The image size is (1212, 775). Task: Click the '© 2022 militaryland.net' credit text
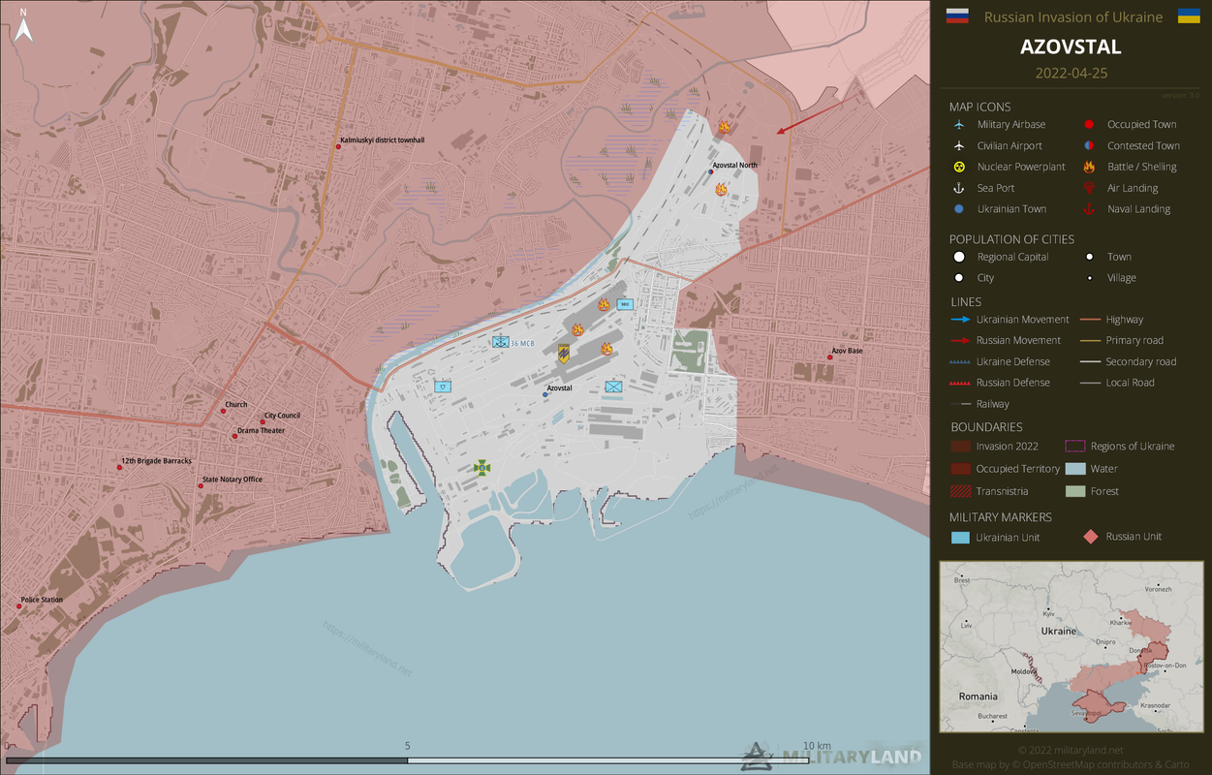pyautogui.click(x=1071, y=750)
